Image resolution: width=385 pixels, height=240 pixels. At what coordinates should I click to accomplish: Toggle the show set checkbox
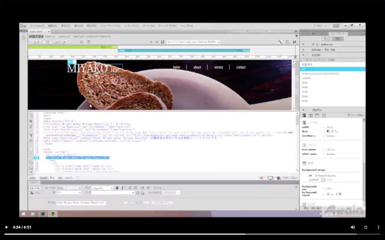[x=349, y=115]
